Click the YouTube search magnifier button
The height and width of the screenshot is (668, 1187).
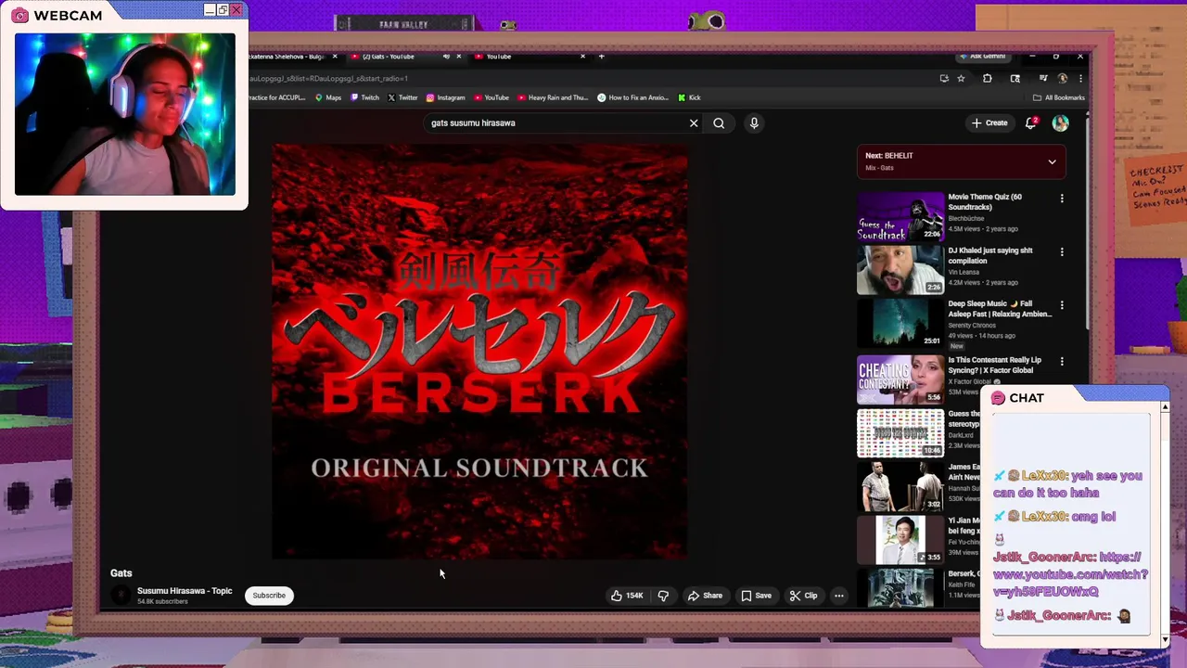point(719,122)
